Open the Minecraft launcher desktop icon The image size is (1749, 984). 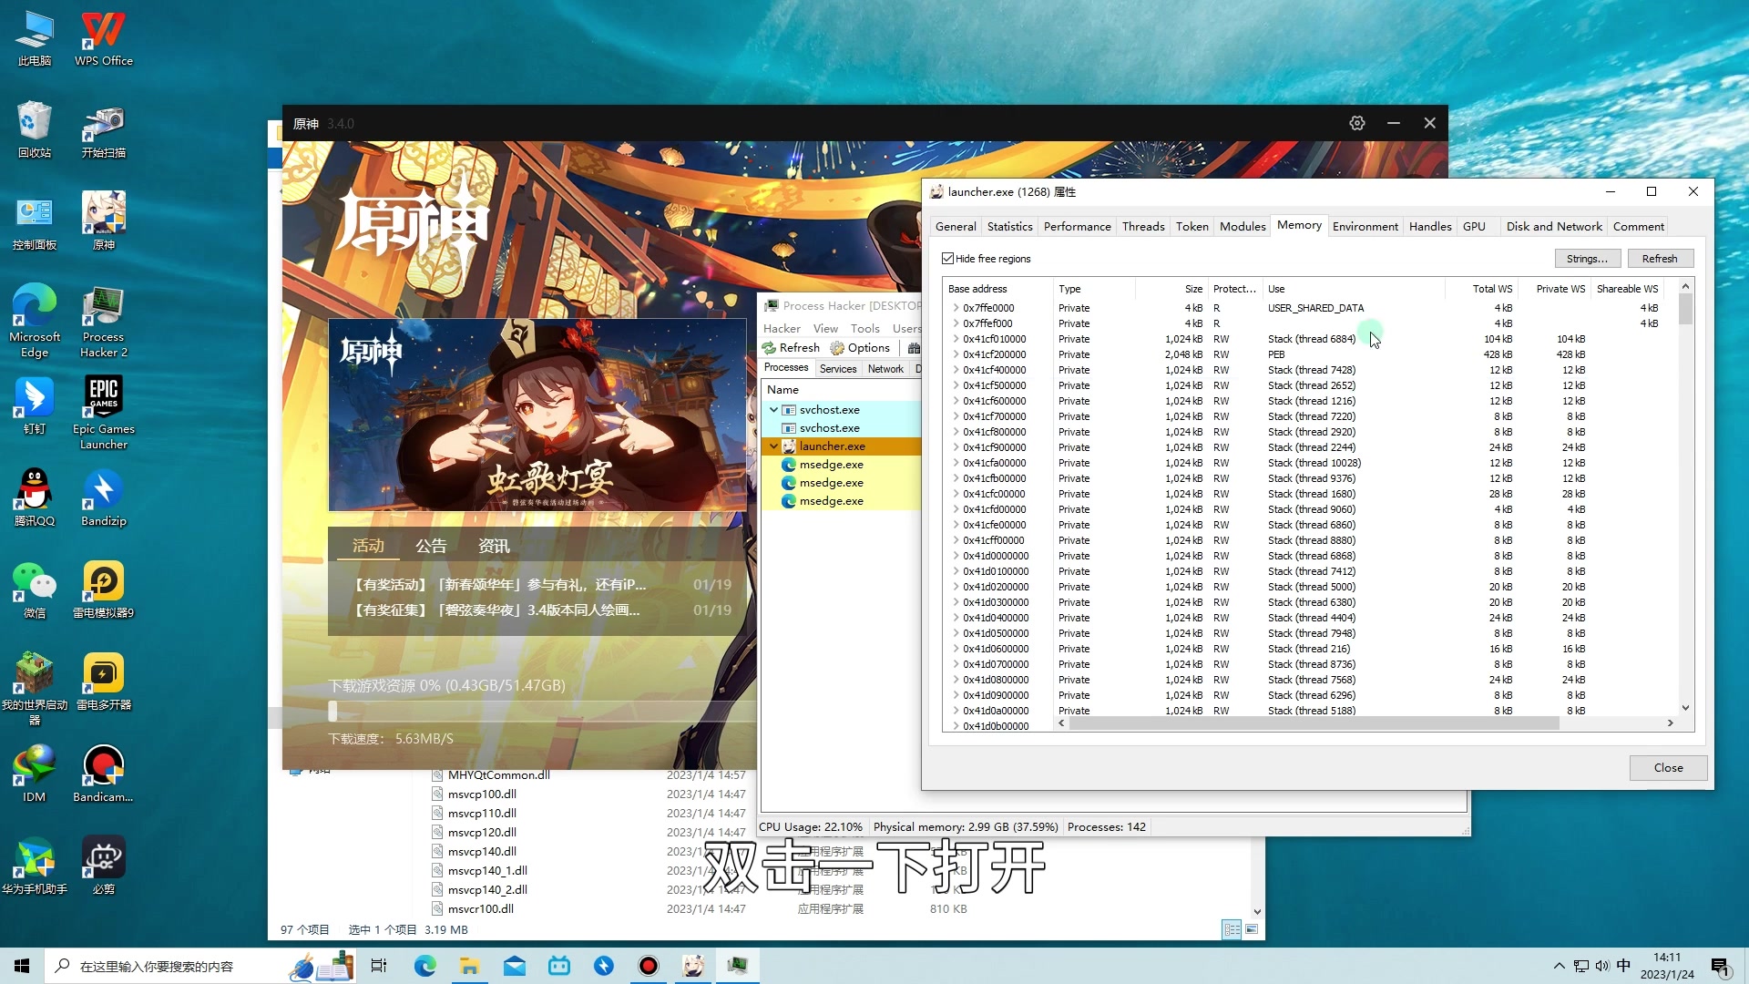coord(34,689)
